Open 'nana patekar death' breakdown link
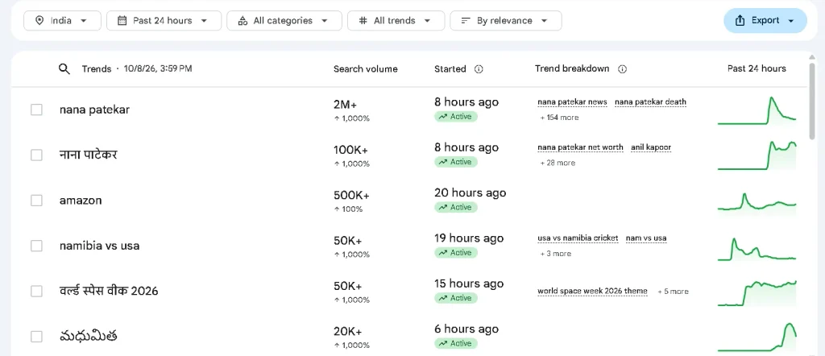825x356 pixels. [x=650, y=102]
